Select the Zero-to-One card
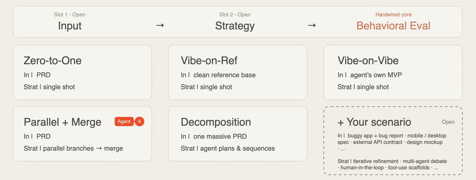The height and width of the screenshot is (180, 476). coord(83,72)
